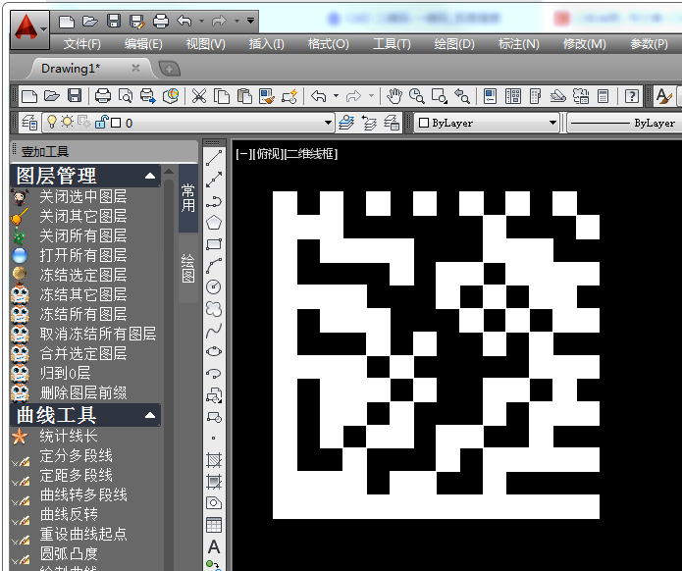Open the DesignCenter icon

point(513,96)
